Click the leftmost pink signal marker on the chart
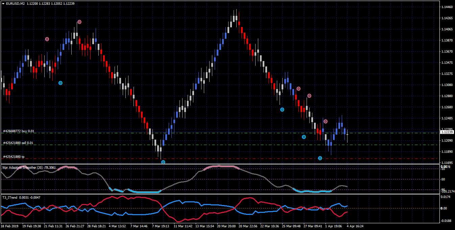 pos(47,39)
